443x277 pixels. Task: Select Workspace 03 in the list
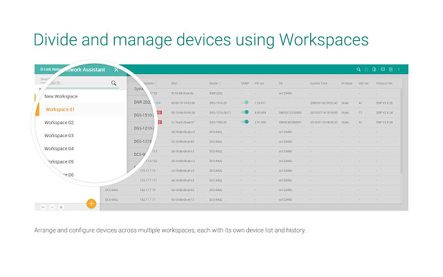pyautogui.click(x=59, y=136)
